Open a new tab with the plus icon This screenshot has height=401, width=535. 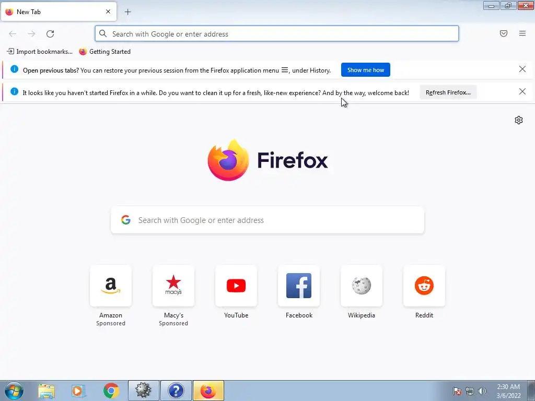[x=127, y=12]
